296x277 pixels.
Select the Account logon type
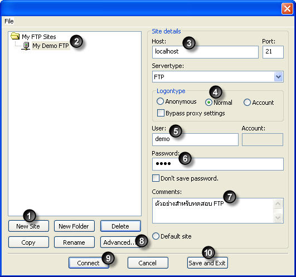click(x=247, y=103)
